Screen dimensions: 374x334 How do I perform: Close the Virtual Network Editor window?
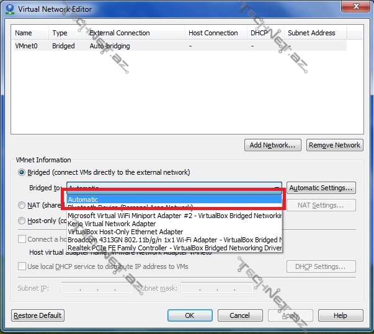[x=356, y=6]
